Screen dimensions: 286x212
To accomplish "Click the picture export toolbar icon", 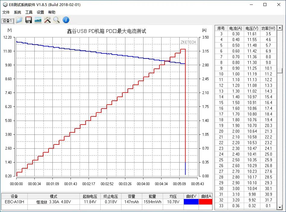I will tap(38, 20).
